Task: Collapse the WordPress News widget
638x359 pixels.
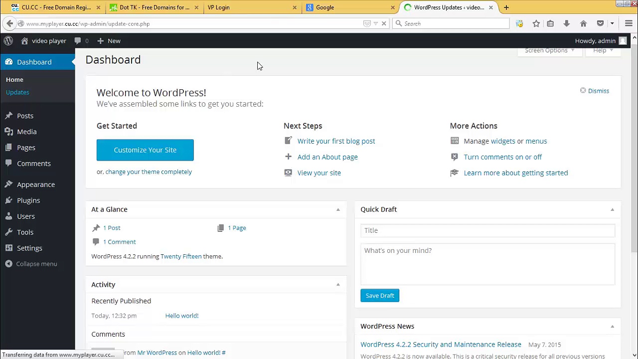Action: click(x=612, y=326)
